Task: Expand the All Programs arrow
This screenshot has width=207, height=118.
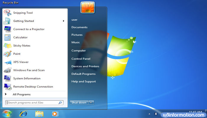Action: (x=6, y=94)
